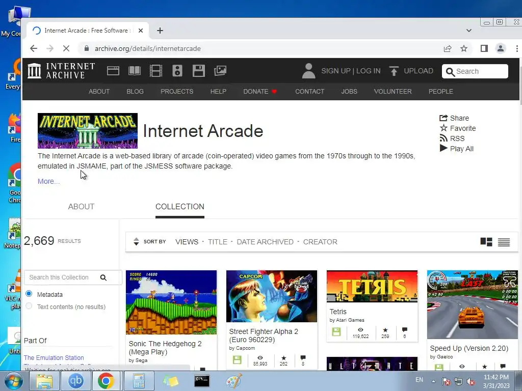Open the Software floppy disk icon
Screen dimensions: 522x391
tap(199, 71)
